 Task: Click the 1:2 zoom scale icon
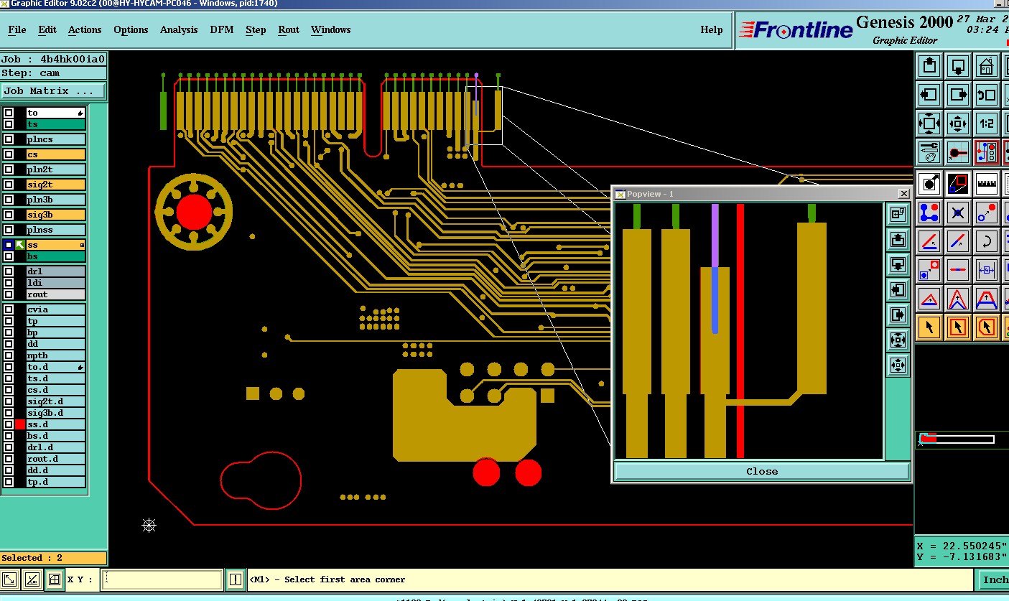(987, 123)
